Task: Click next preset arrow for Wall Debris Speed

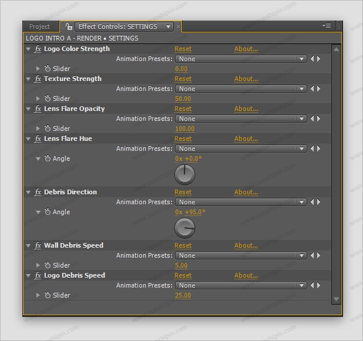Action: 319,256
